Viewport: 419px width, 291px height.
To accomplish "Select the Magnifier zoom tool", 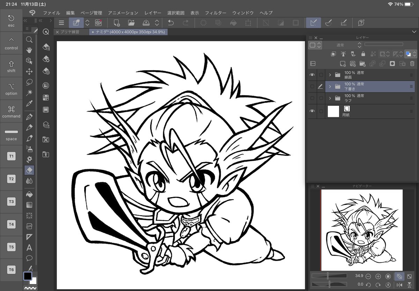I will pyautogui.click(x=29, y=39).
